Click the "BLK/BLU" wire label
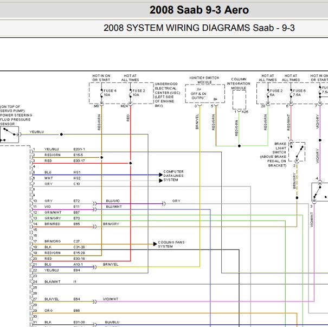 tap(112, 322)
